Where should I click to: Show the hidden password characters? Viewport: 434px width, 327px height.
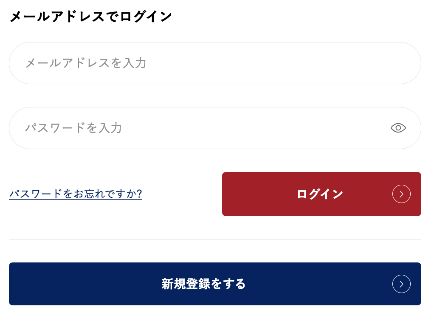pos(398,128)
